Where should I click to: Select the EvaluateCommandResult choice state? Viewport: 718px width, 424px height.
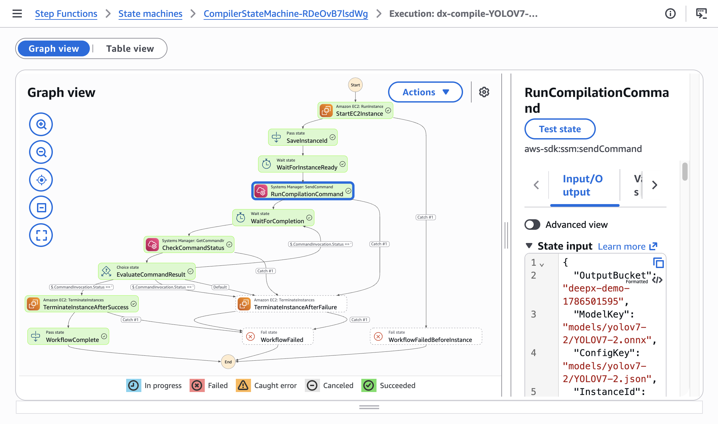147,271
